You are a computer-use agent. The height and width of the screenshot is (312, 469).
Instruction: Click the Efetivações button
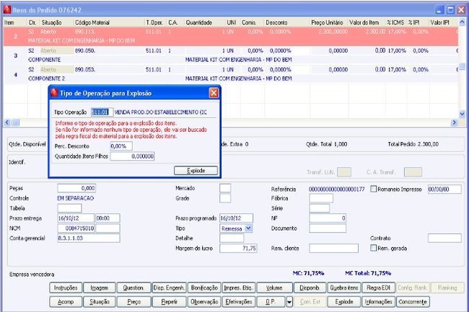click(239, 302)
